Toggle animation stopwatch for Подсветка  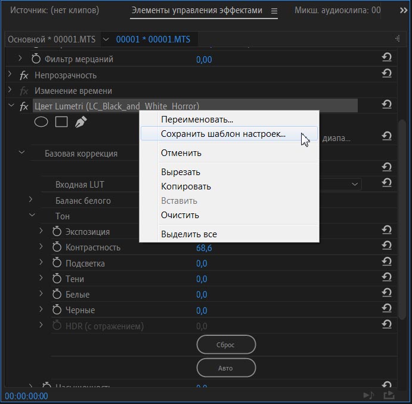57,262
